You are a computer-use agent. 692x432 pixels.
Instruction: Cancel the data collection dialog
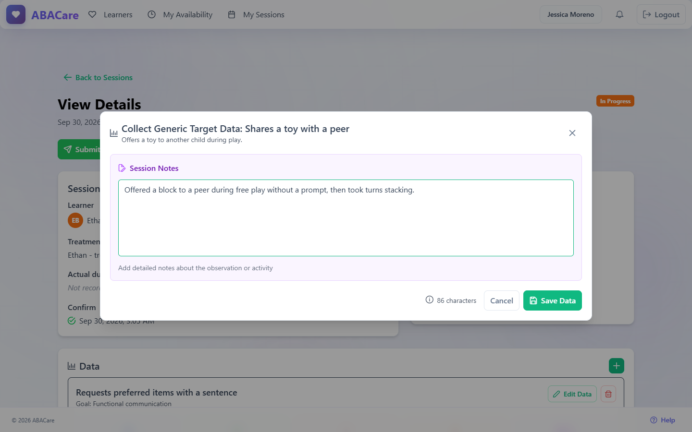[x=501, y=300]
